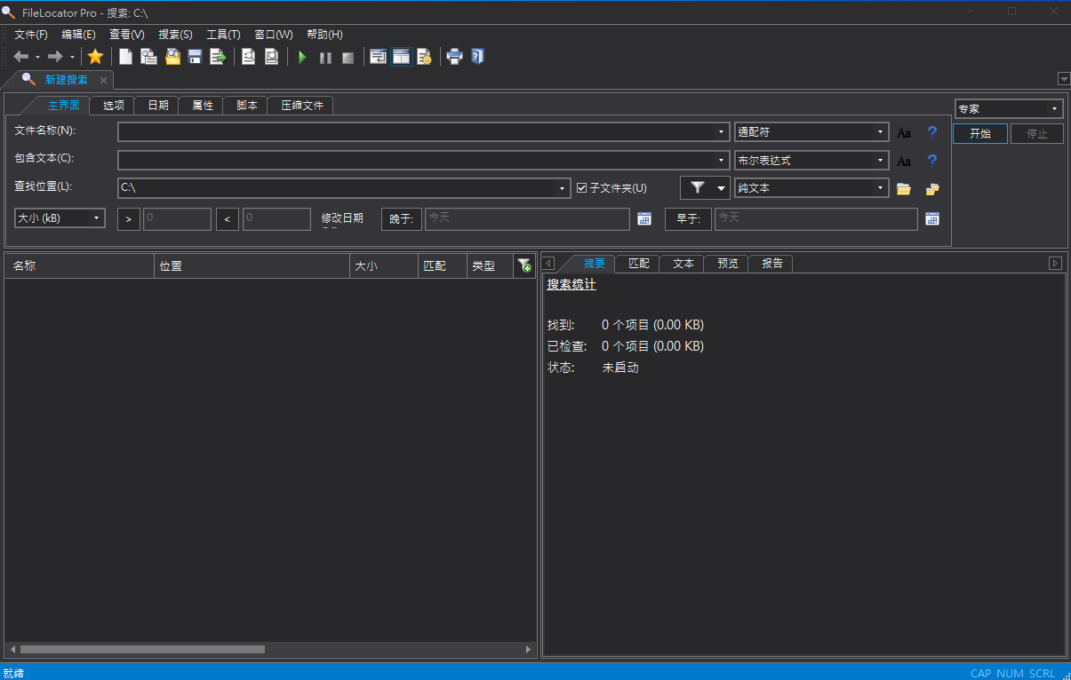Open settings icon with gear on document
The height and width of the screenshot is (680, 1071).
[424, 57]
